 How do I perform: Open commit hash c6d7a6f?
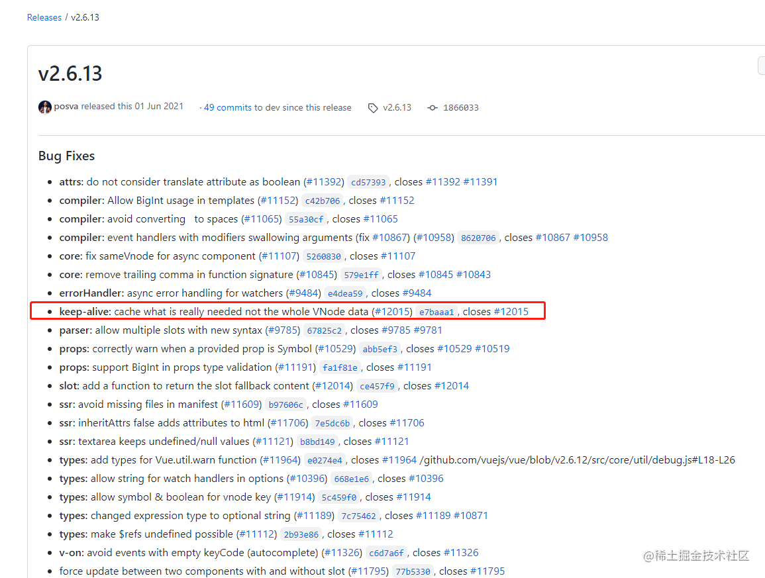pos(386,553)
